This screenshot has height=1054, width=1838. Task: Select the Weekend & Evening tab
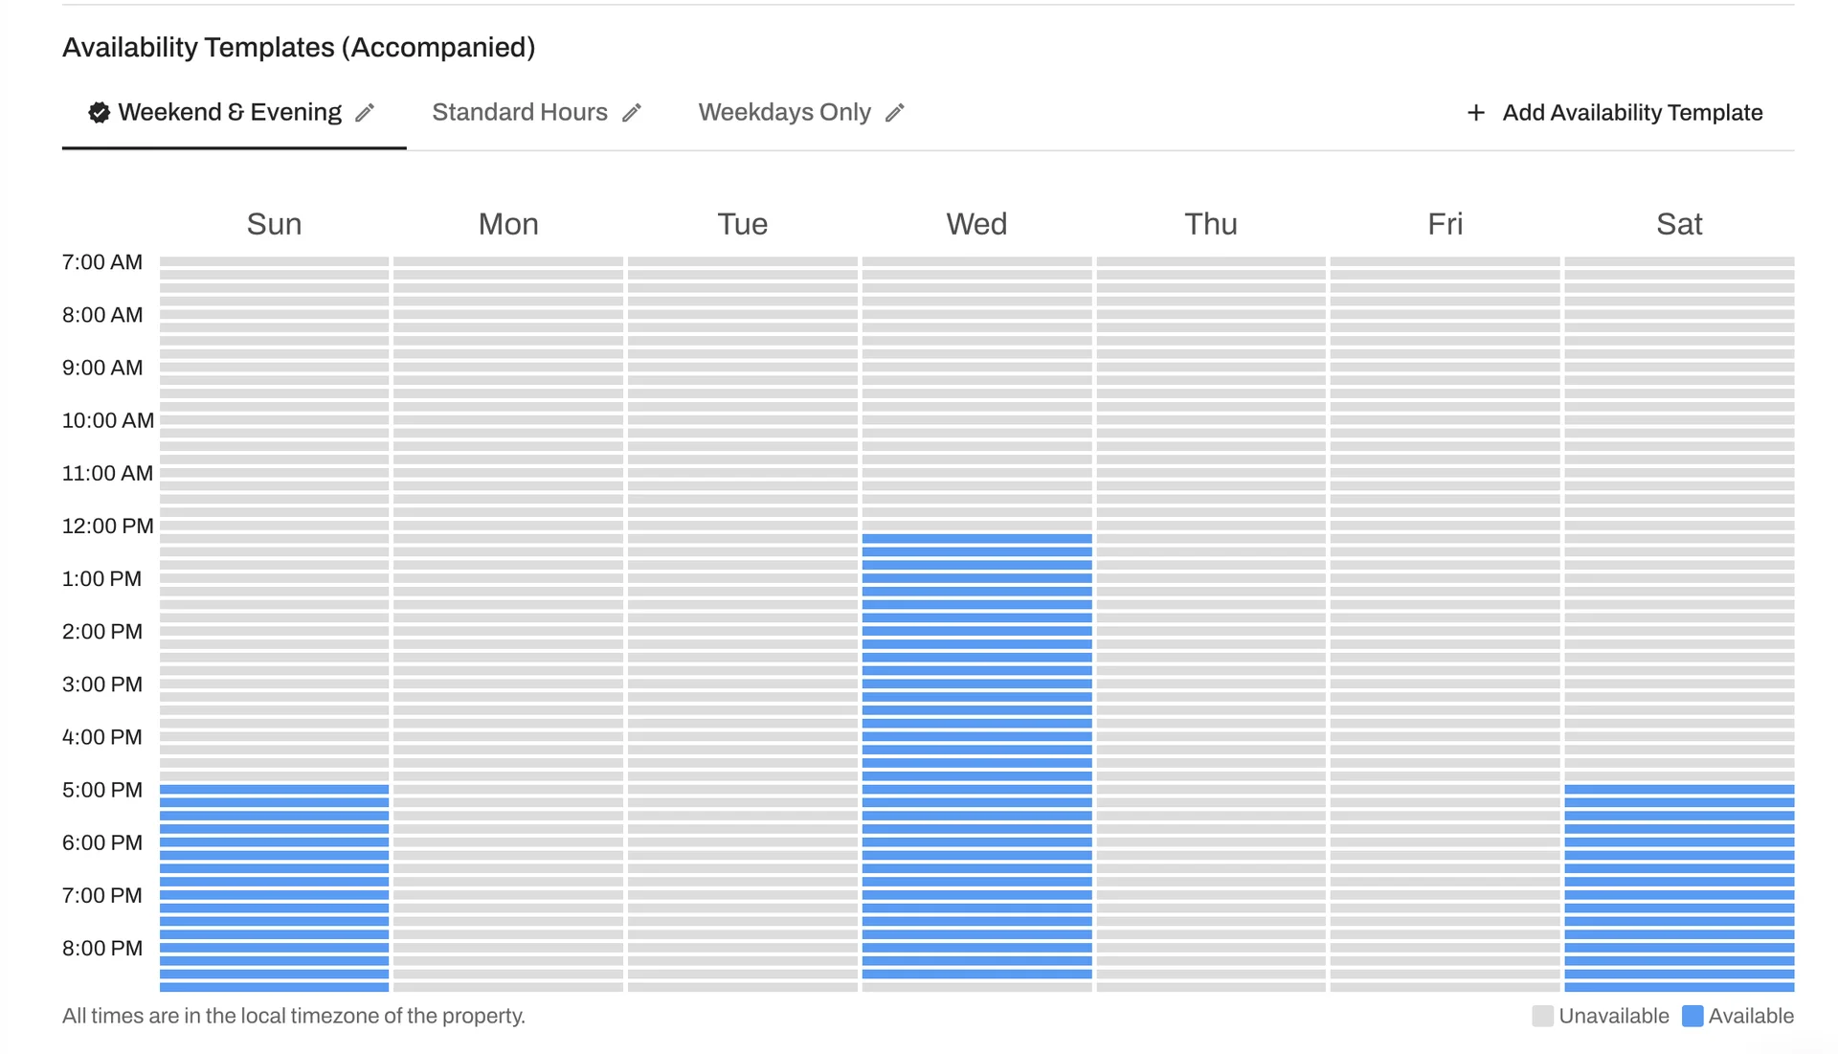228,112
